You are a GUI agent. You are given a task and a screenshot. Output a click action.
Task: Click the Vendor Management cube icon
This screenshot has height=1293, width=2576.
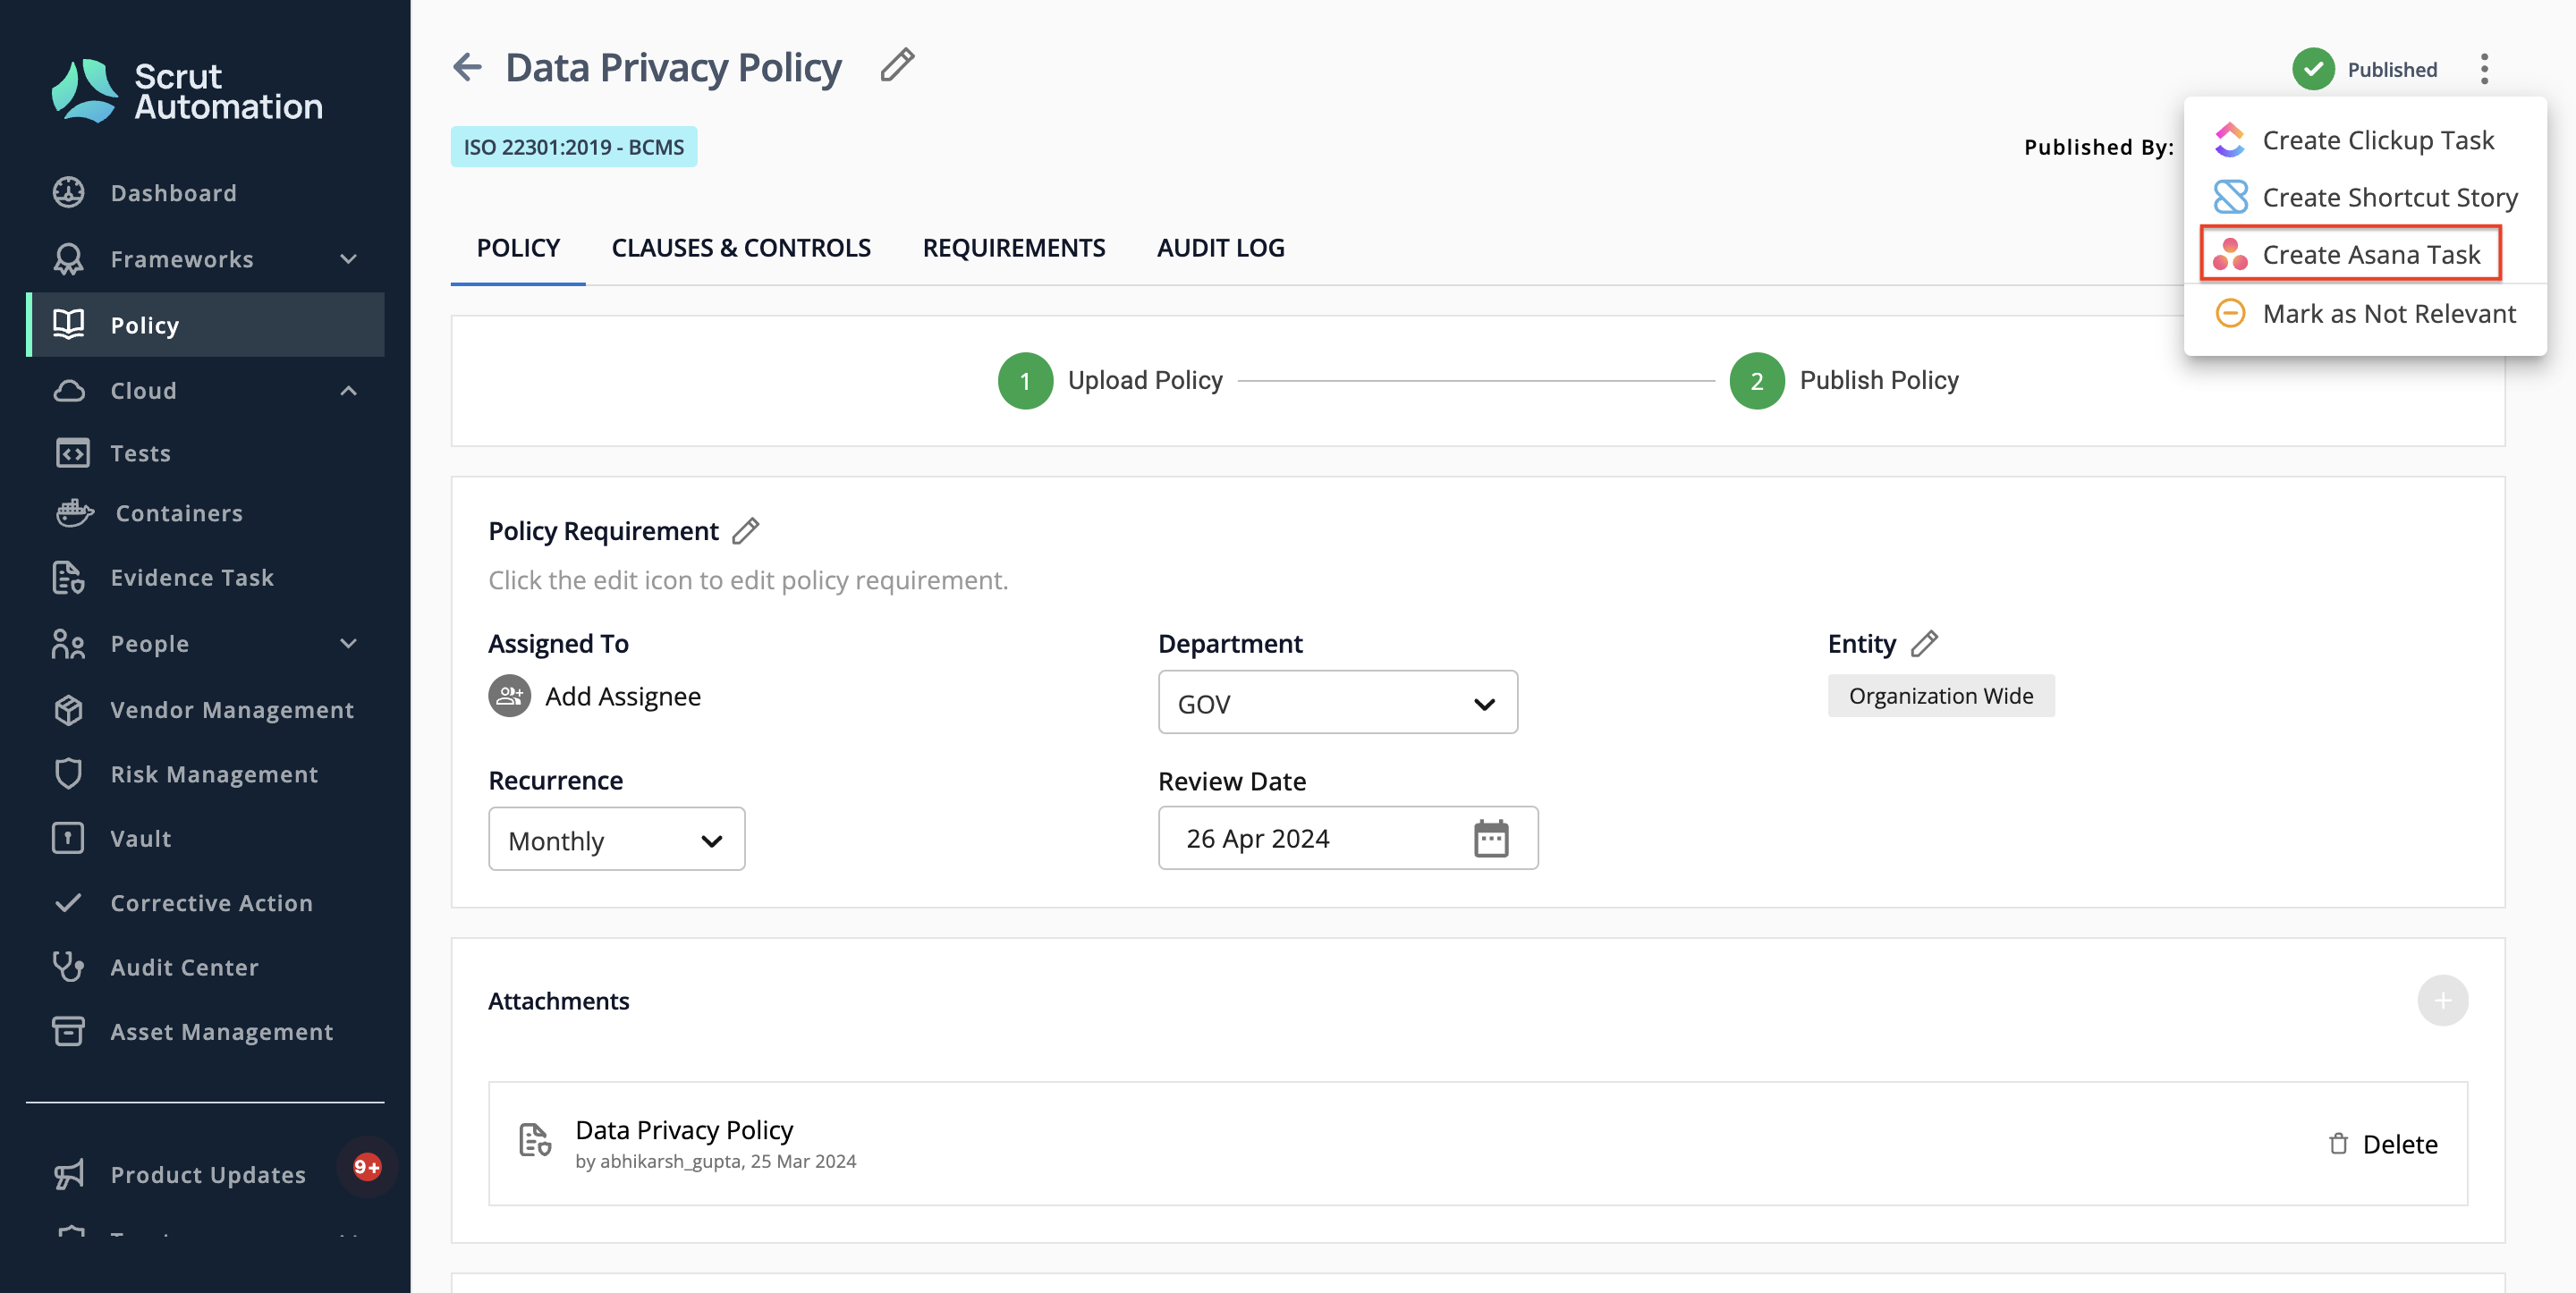click(x=69, y=709)
